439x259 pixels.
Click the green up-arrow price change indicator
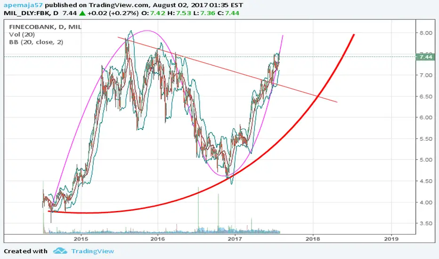pyautogui.click(x=82, y=13)
